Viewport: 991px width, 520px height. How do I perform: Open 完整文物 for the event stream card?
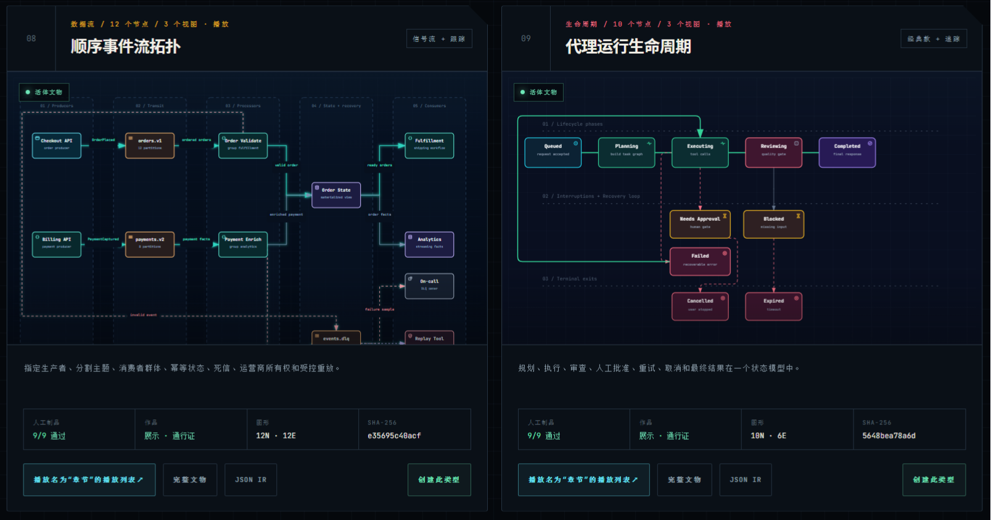click(x=190, y=479)
